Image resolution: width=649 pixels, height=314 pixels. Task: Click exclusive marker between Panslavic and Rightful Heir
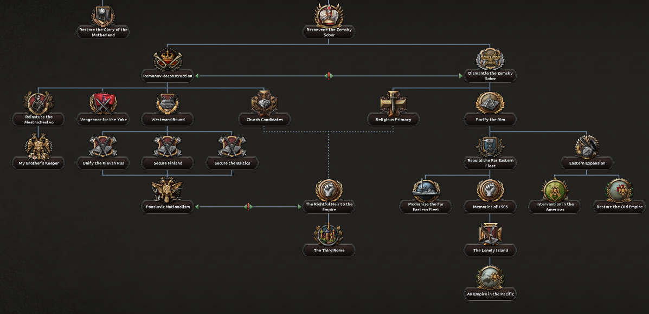pyautogui.click(x=248, y=206)
